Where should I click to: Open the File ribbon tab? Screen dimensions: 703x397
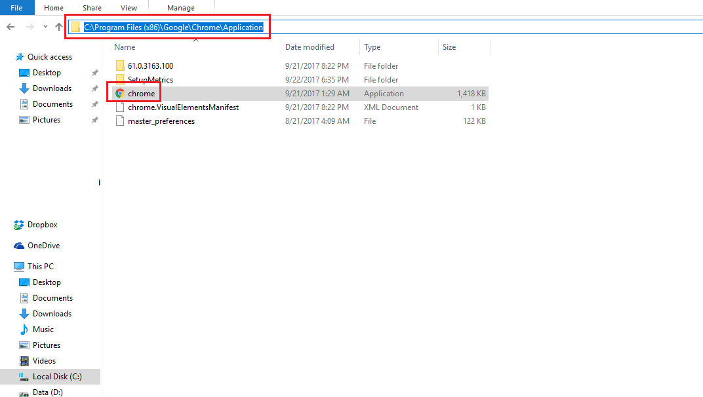[16, 8]
